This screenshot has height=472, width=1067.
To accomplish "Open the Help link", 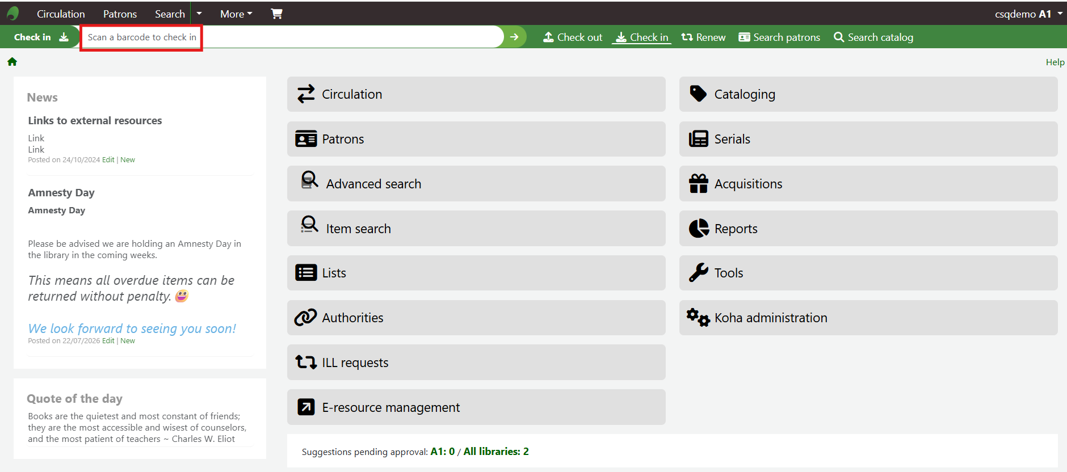I will (1055, 62).
